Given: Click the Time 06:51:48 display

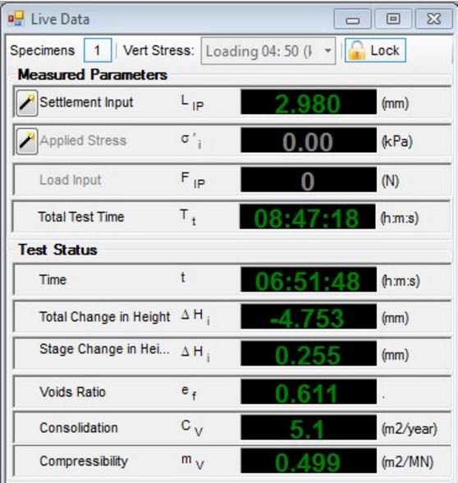Looking at the screenshot, I should [309, 279].
